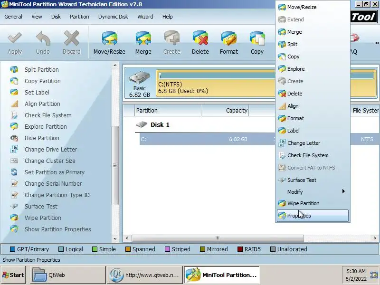The height and width of the screenshot is (285, 380).
Task: Click the C:(NTFS) disk map bar
Action: [x=266, y=84]
